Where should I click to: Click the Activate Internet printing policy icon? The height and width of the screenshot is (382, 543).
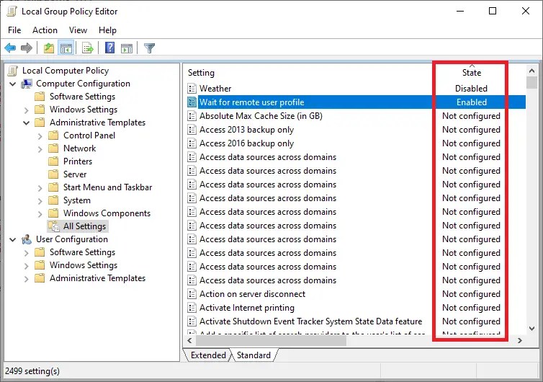pos(192,308)
